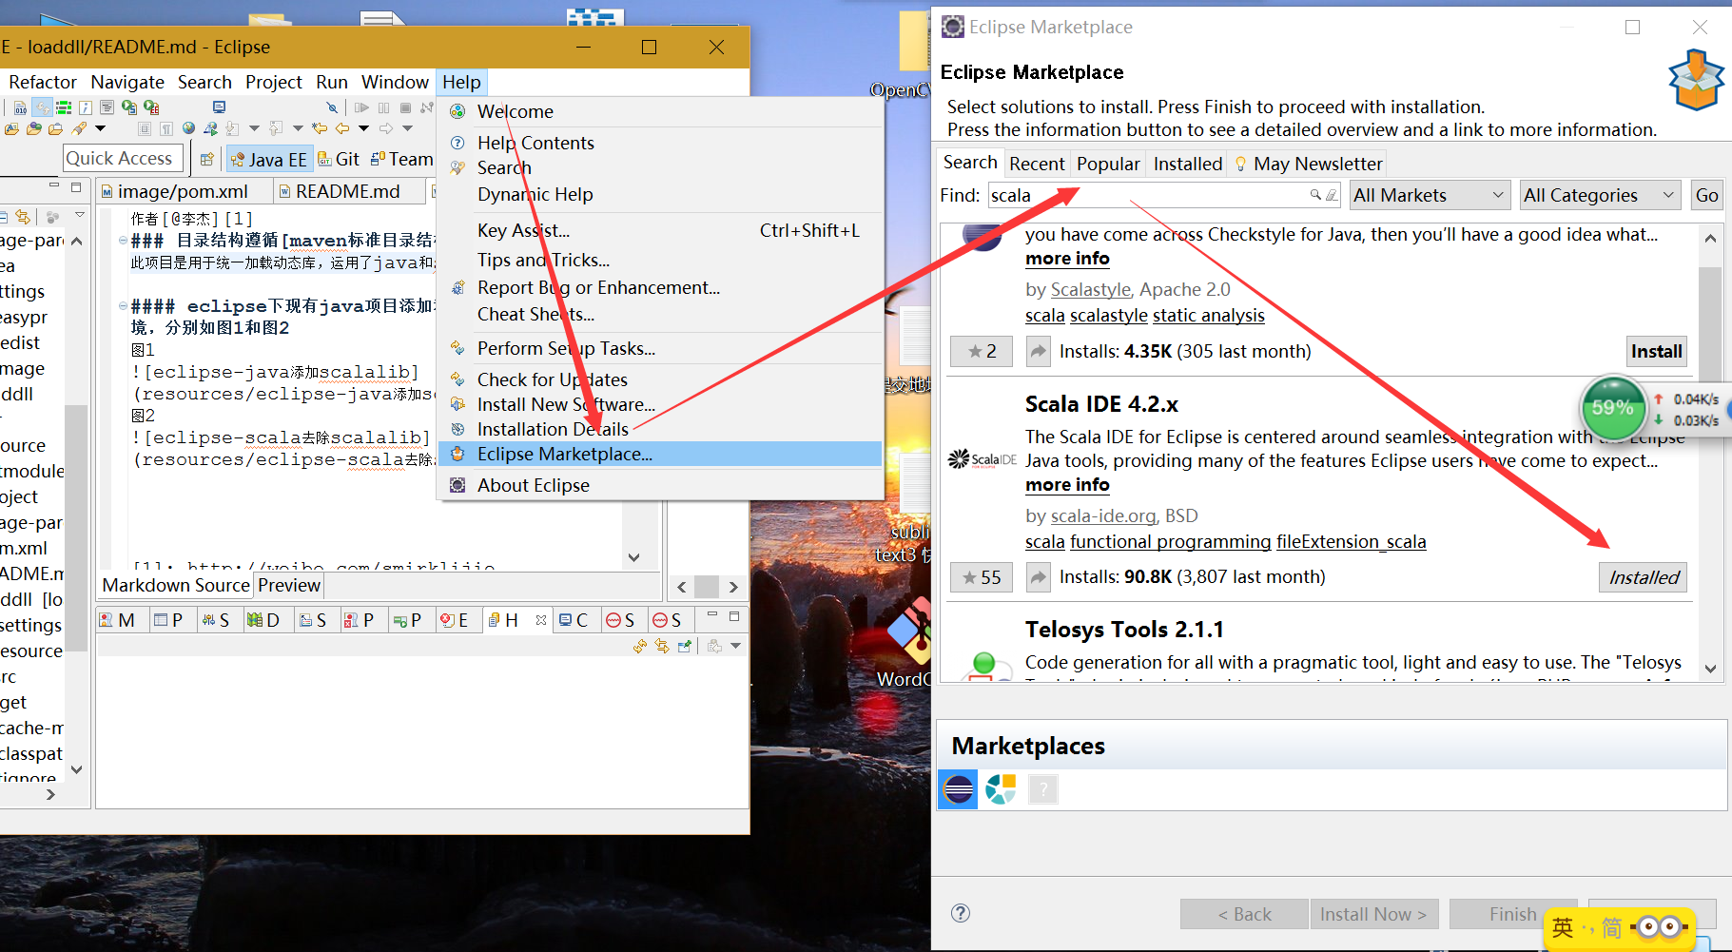Click share icon in Scalastyle entry
This screenshot has width=1732, height=952.
(x=1039, y=351)
